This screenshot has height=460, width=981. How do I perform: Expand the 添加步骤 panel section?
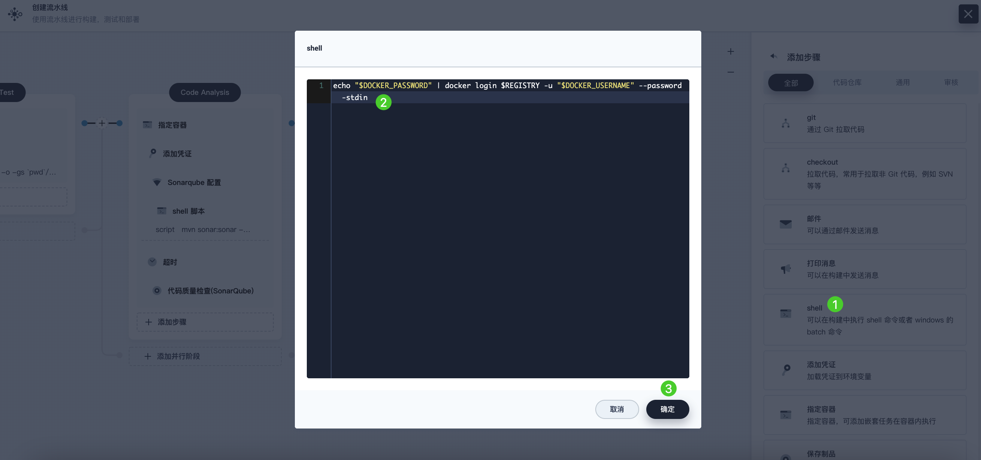775,57
